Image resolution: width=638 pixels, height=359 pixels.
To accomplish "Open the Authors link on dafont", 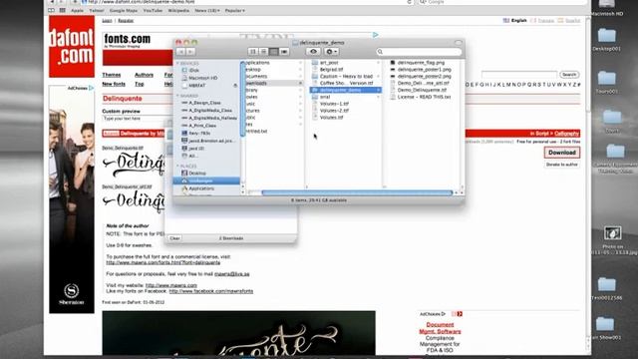I will (x=144, y=75).
